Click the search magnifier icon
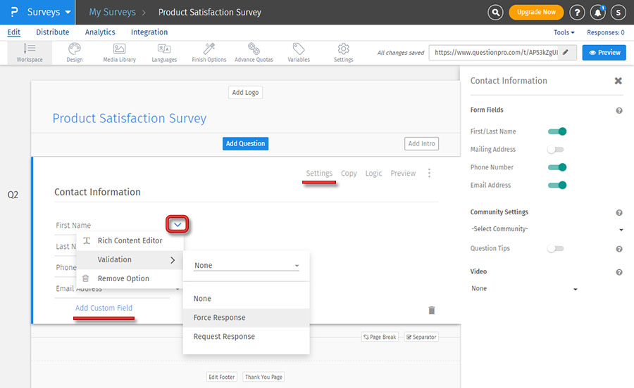 (496, 12)
